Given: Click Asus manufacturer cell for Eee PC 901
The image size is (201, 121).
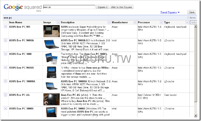Looking at the screenshot, I should pyautogui.click(x=114, y=27).
